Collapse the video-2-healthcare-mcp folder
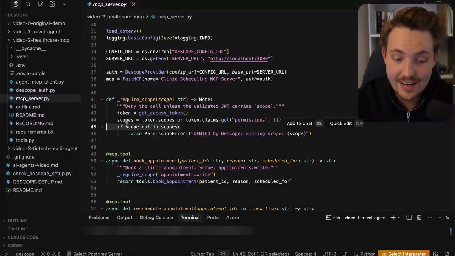The image size is (455, 256). (x=41, y=40)
